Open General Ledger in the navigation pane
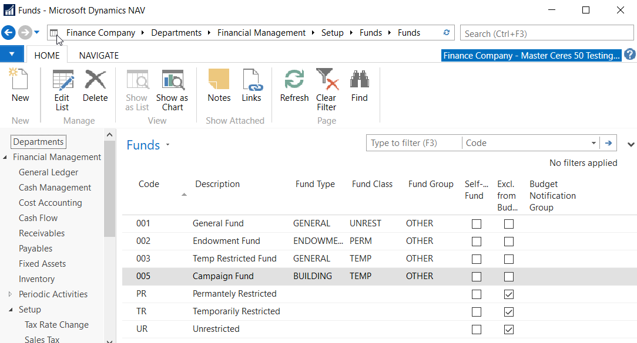 [x=48, y=172]
